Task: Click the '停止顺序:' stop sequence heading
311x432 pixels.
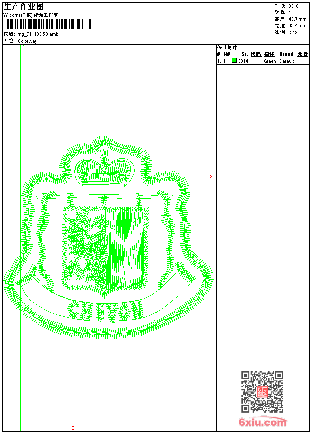Action: (228, 48)
